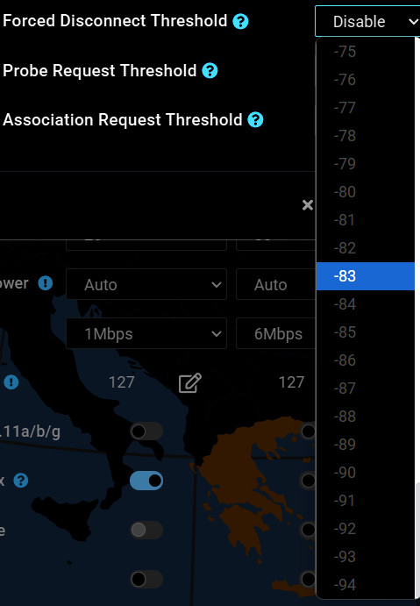Select -83 from the dropdown list

point(365,276)
